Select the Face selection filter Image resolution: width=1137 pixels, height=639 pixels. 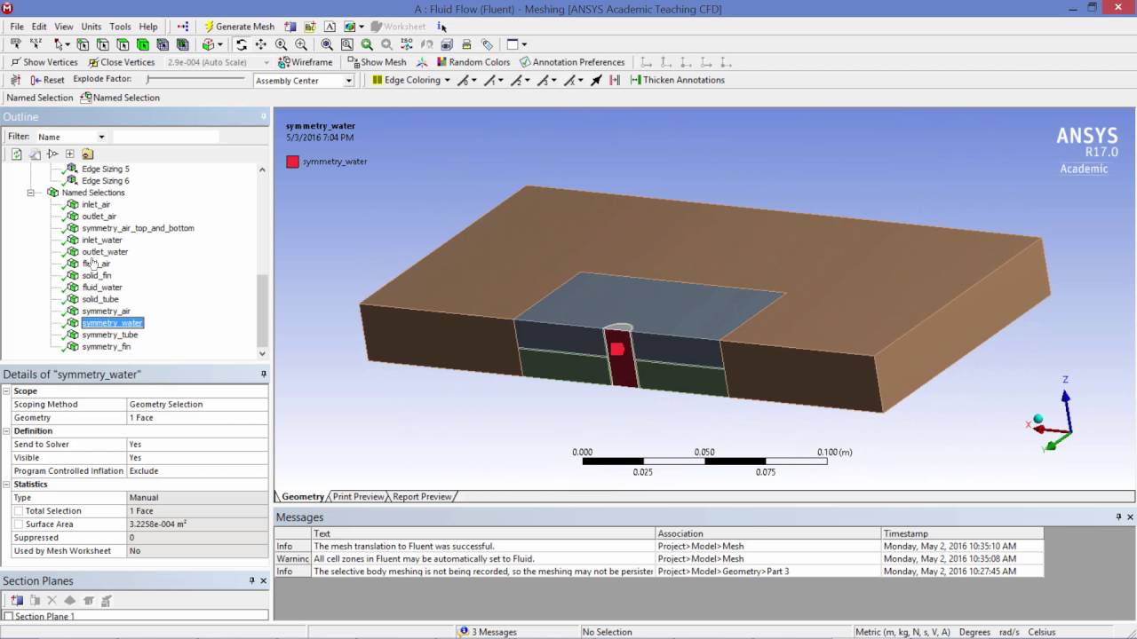pyautogui.click(x=123, y=44)
